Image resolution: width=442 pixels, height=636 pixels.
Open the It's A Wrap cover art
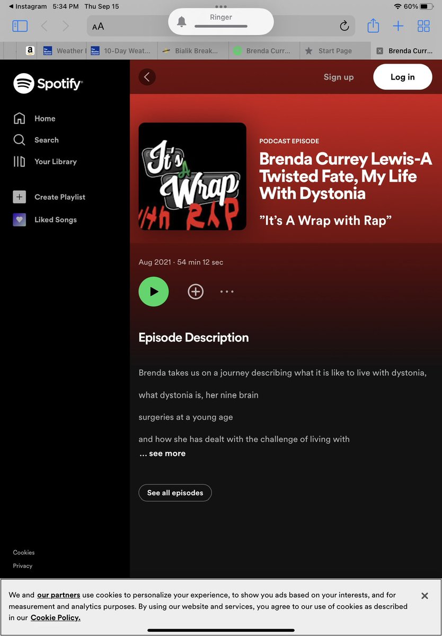[x=192, y=176]
